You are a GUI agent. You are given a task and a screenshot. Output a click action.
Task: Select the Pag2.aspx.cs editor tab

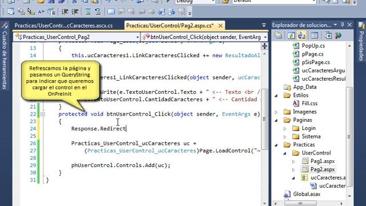[170, 25]
